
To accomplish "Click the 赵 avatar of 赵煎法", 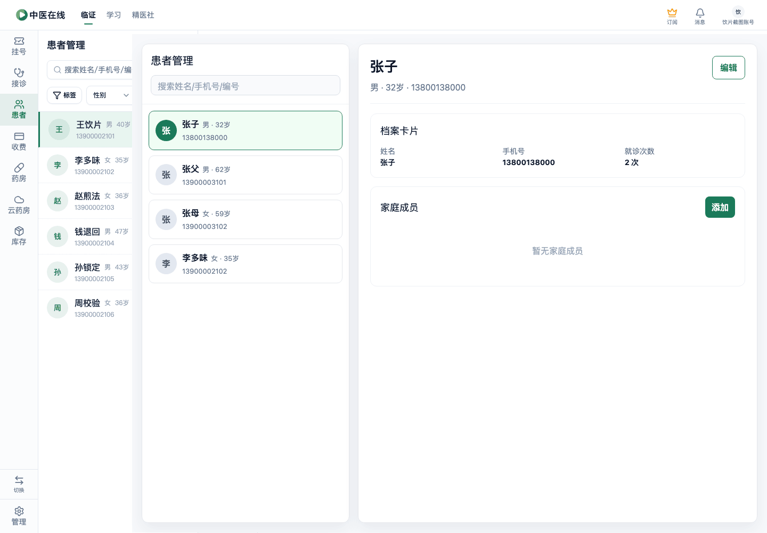I will (x=58, y=201).
